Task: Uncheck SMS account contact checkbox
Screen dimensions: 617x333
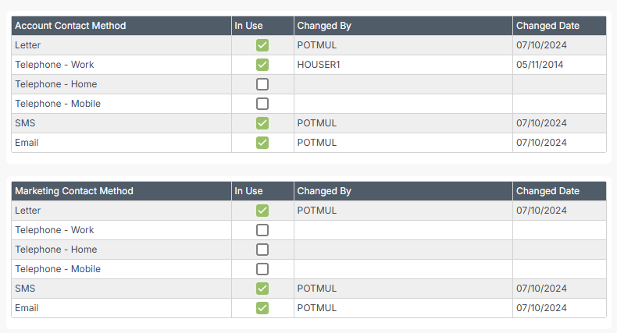Action: [x=262, y=123]
